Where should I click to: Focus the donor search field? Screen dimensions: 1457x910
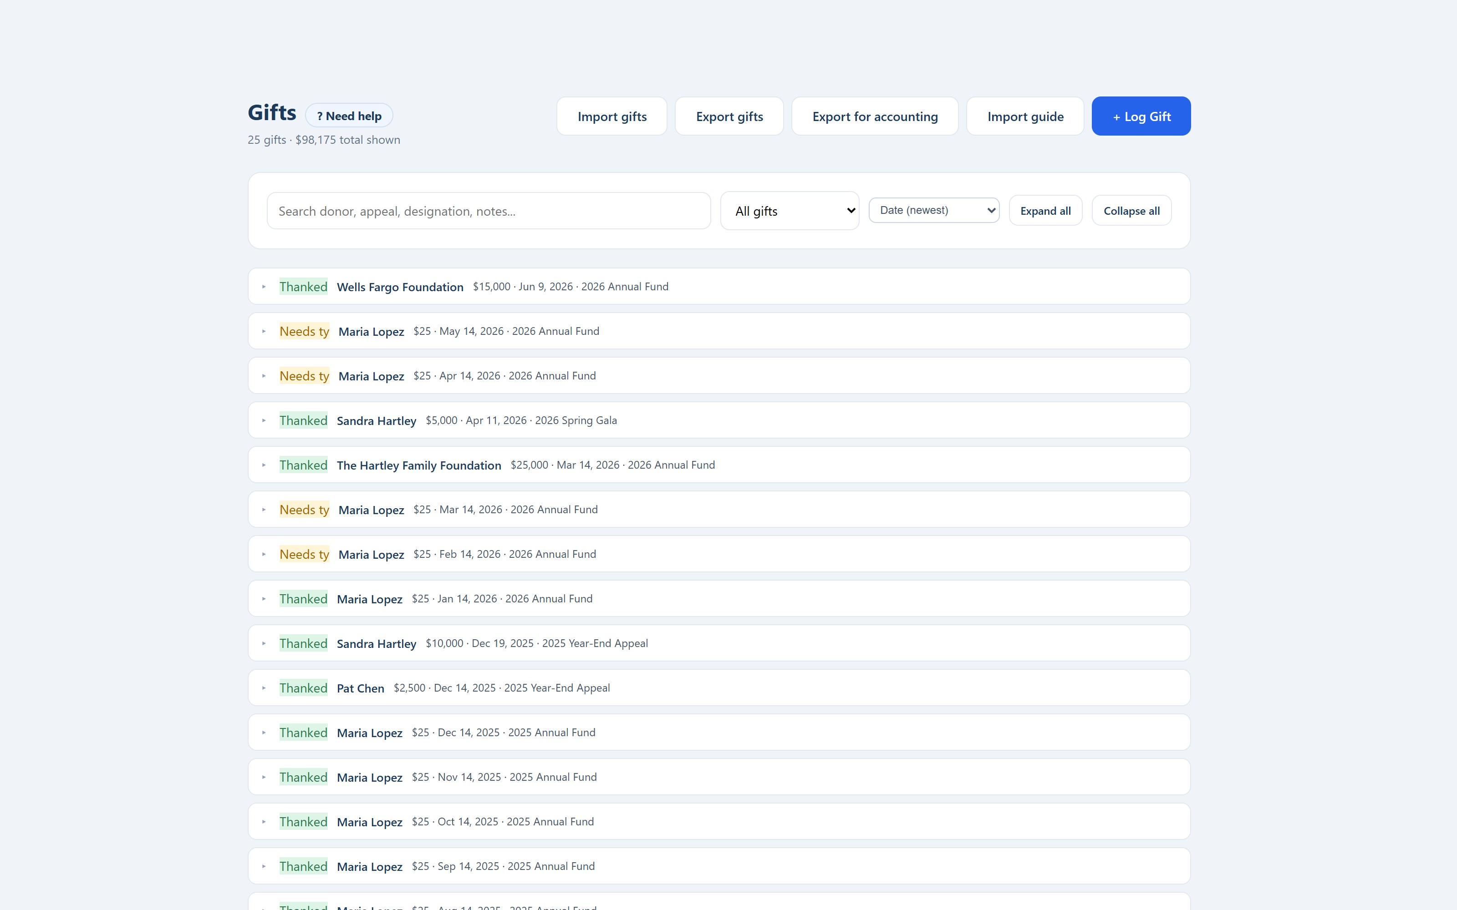[x=488, y=211]
